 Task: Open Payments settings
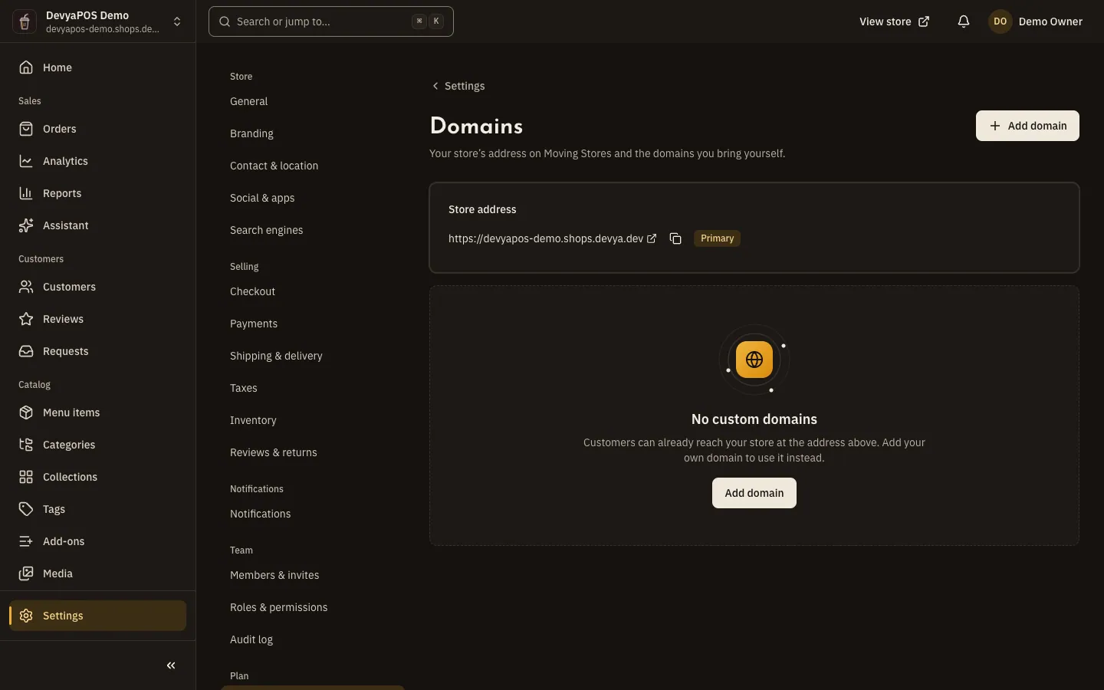(x=254, y=324)
